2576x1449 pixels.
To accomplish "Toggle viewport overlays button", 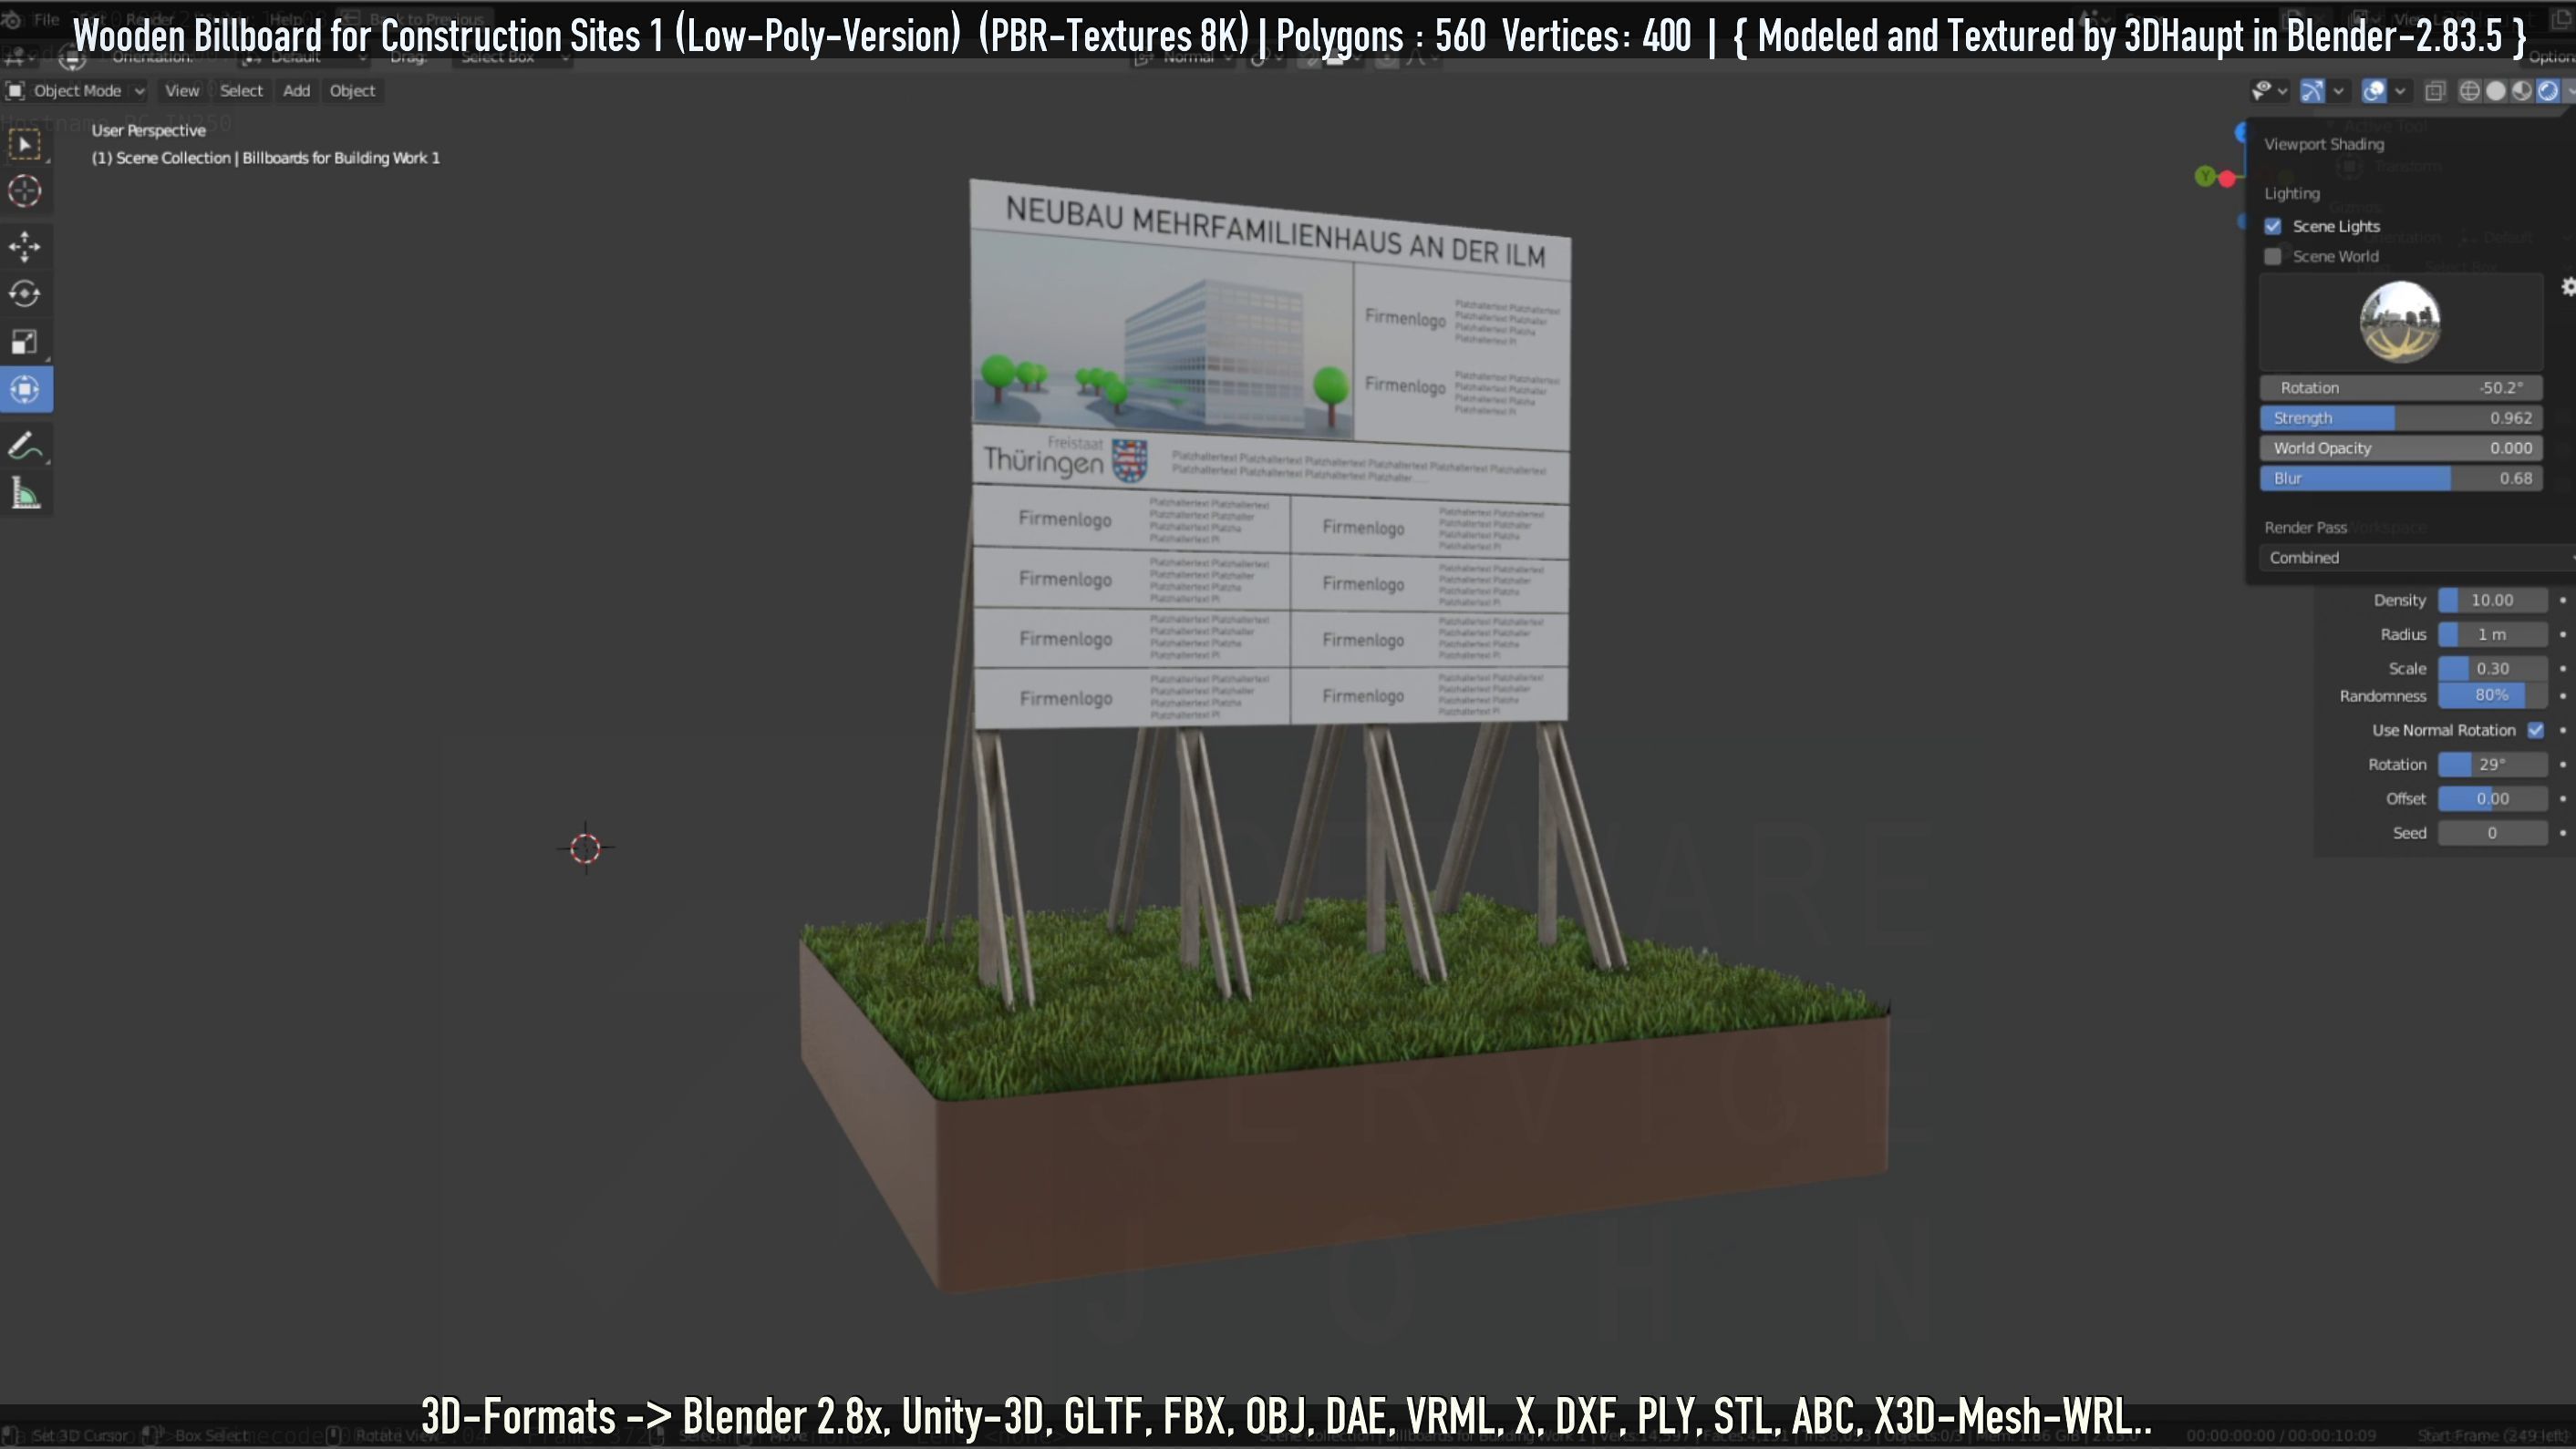I will tap(2374, 91).
